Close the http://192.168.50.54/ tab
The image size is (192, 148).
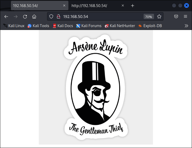[123, 5]
